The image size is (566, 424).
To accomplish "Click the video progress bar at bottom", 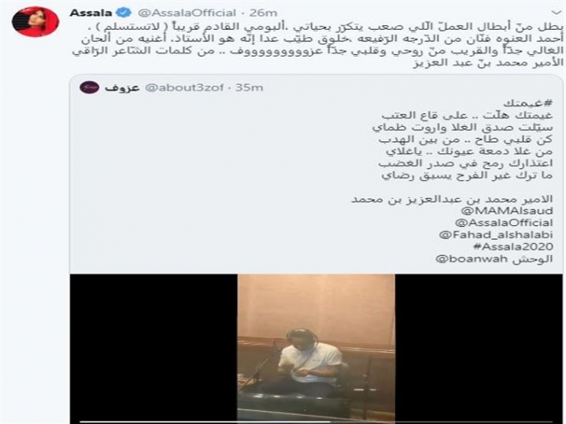I will click(x=316, y=421).
